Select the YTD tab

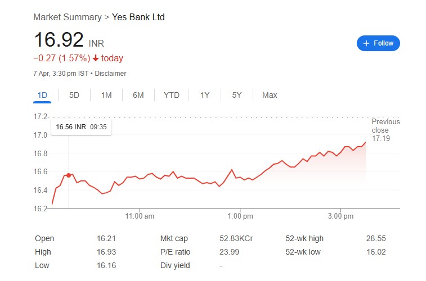click(172, 95)
